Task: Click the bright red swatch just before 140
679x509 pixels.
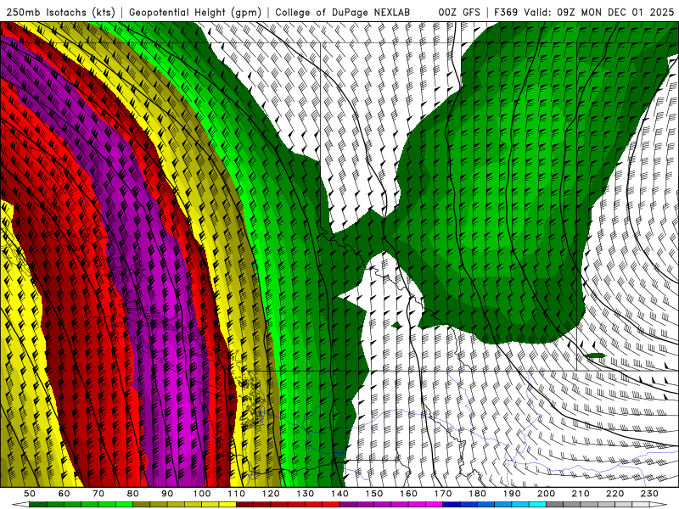Action: pyautogui.click(x=331, y=505)
